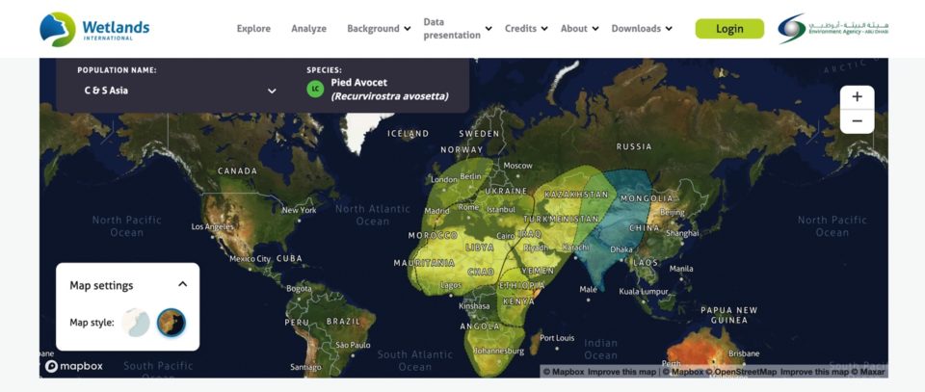The width and height of the screenshot is (925, 392).
Task: Click the Environment Agency Abu Dhabi logo
Action: (x=832, y=29)
